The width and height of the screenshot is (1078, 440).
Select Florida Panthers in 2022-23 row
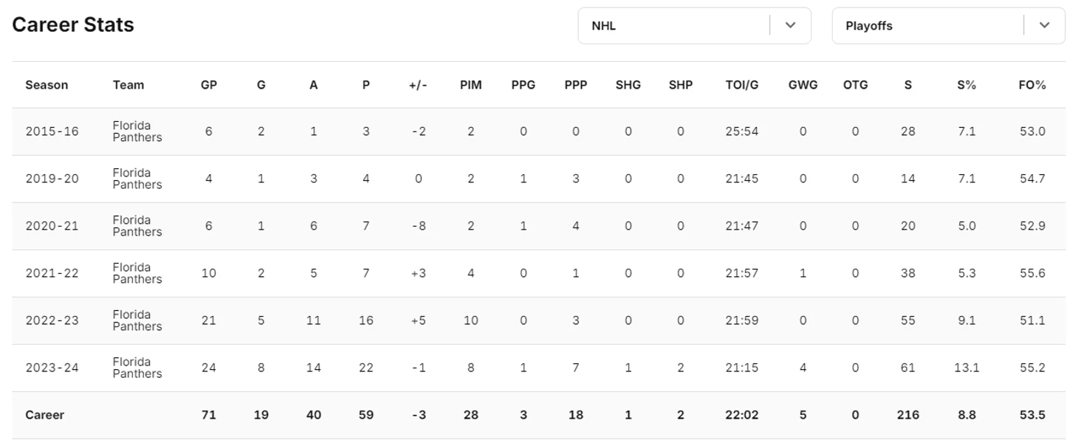click(x=137, y=320)
